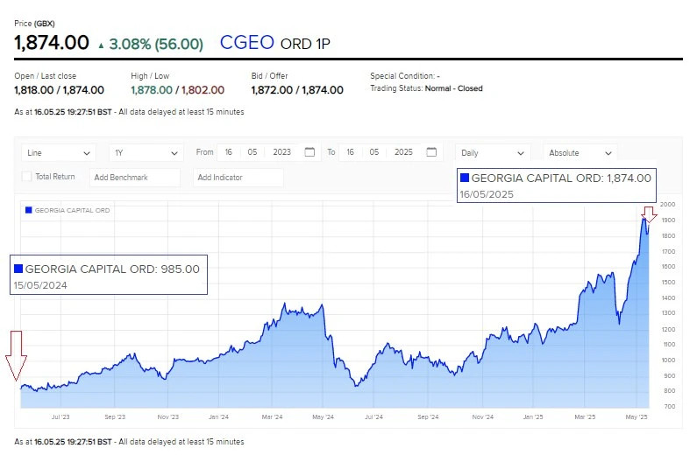This screenshot has height=455, width=697.
Task: Select the To year field 2025
Action: coord(403,152)
